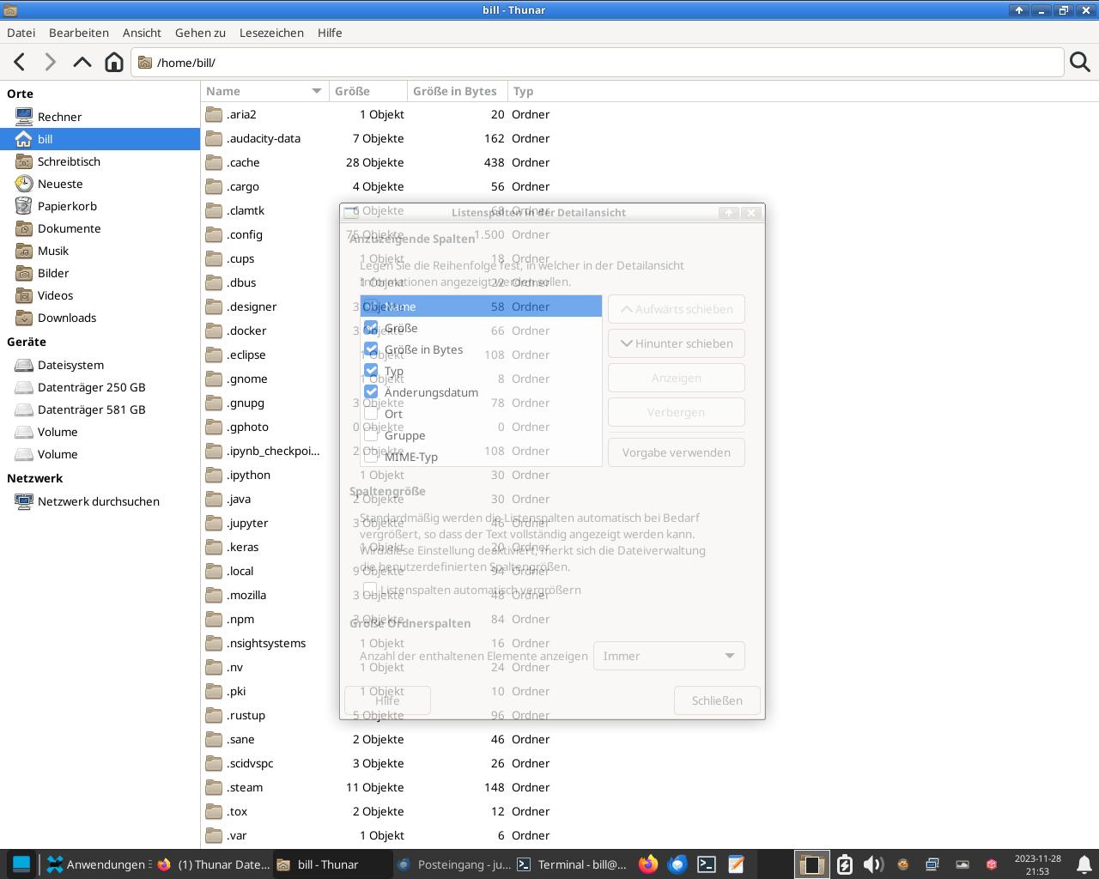This screenshot has width=1099, height=879.
Task: Click the Name column header sort arrow
Action: [x=316, y=91]
